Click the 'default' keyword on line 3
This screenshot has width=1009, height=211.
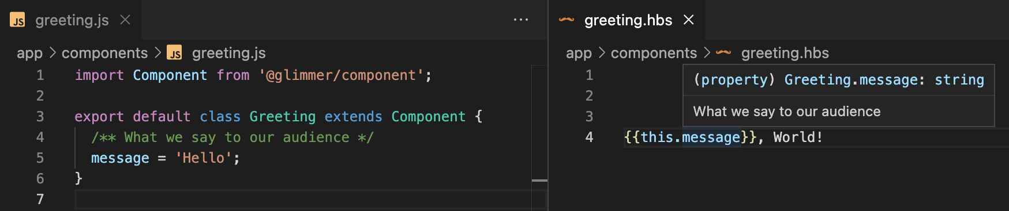coord(162,117)
